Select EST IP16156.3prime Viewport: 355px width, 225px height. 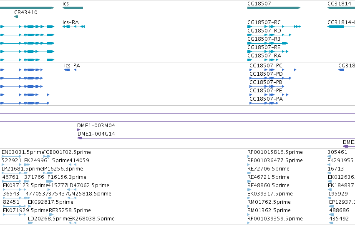66,177
